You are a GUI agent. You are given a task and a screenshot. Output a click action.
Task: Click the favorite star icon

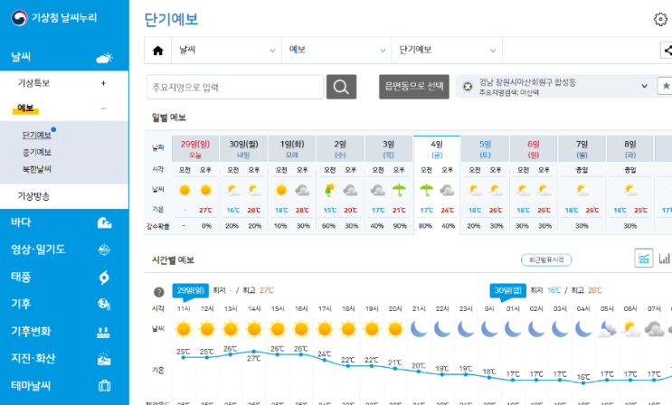665,86
